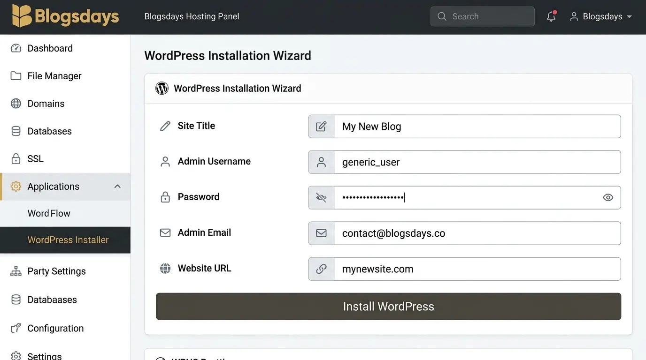Open the Blogsdays account dropdown
This screenshot has width=646, height=360.
pos(601,16)
